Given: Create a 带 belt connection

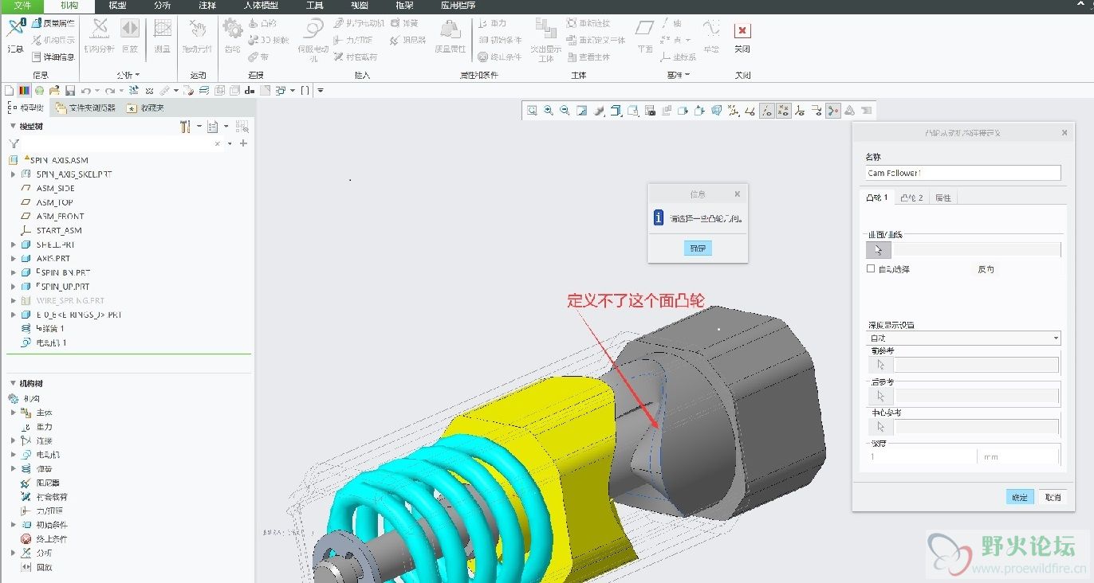Looking at the screenshot, I should (258, 57).
